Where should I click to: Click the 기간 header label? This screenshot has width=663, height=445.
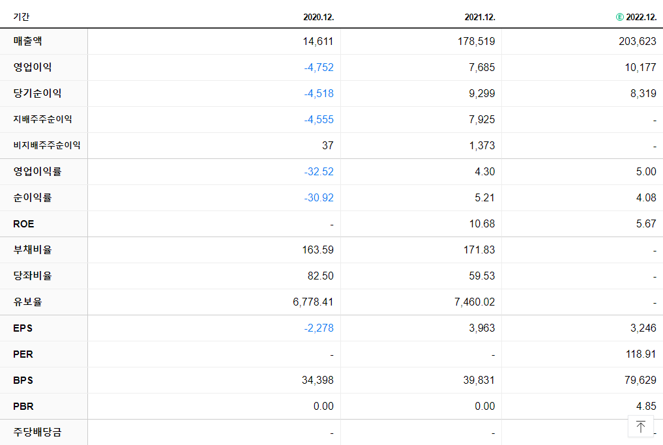pyautogui.click(x=21, y=17)
